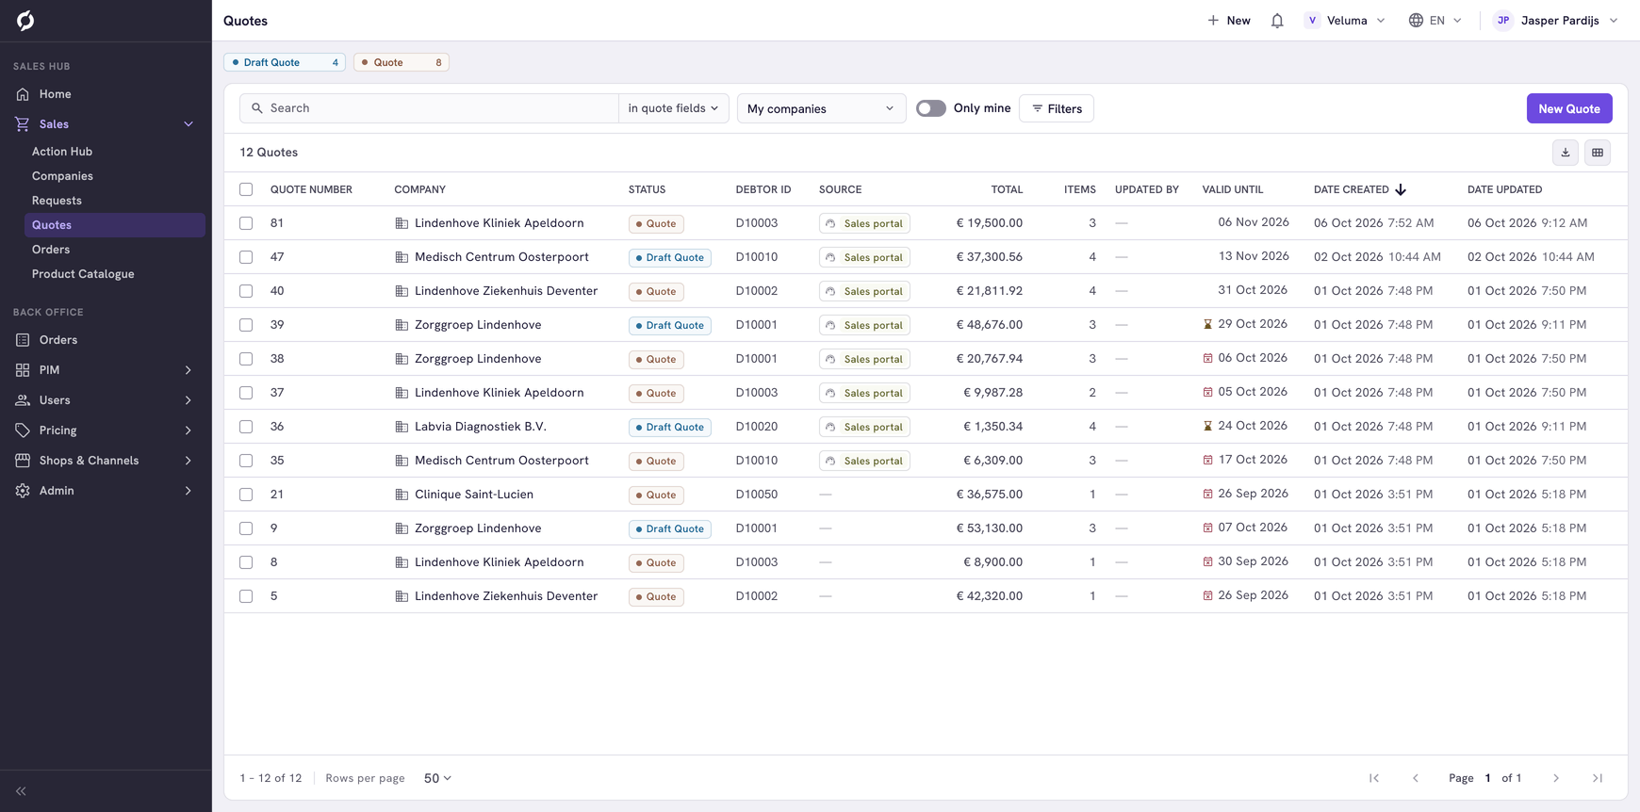
Task: Filter by the Quote status tab
Action: tap(402, 62)
